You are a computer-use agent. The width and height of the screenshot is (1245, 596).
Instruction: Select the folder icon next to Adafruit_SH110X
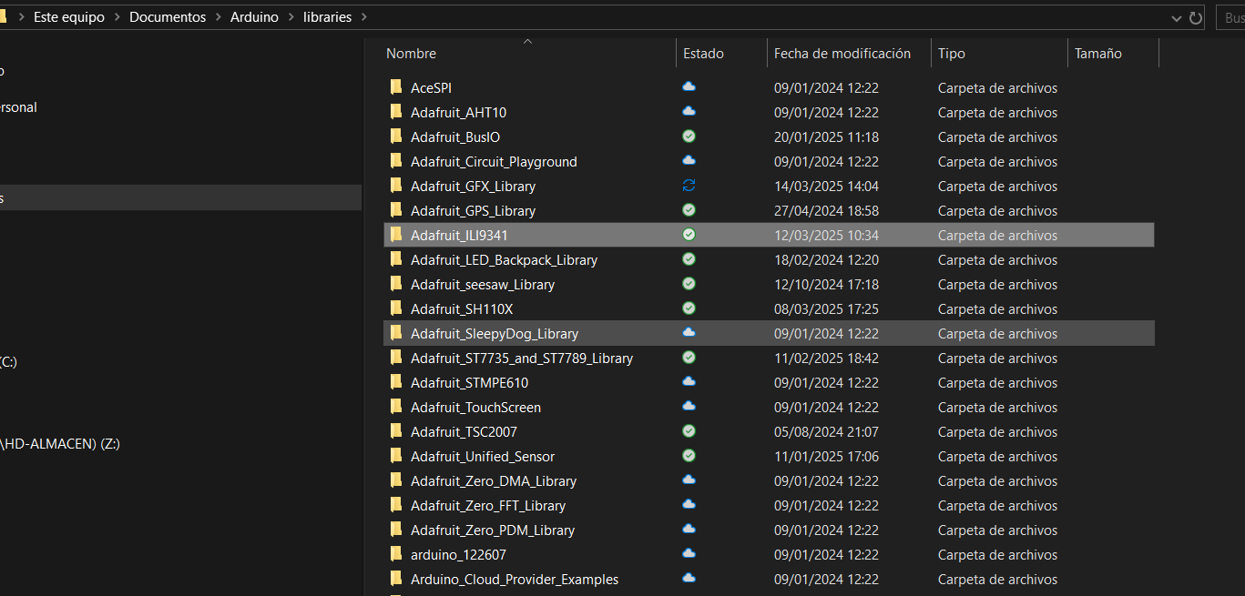[396, 308]
